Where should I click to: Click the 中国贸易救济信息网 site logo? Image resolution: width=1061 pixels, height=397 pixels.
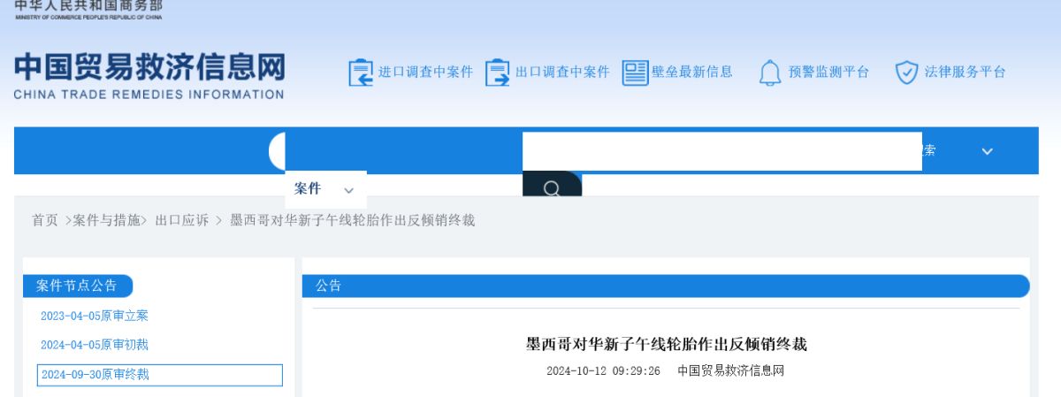[149, 76]
